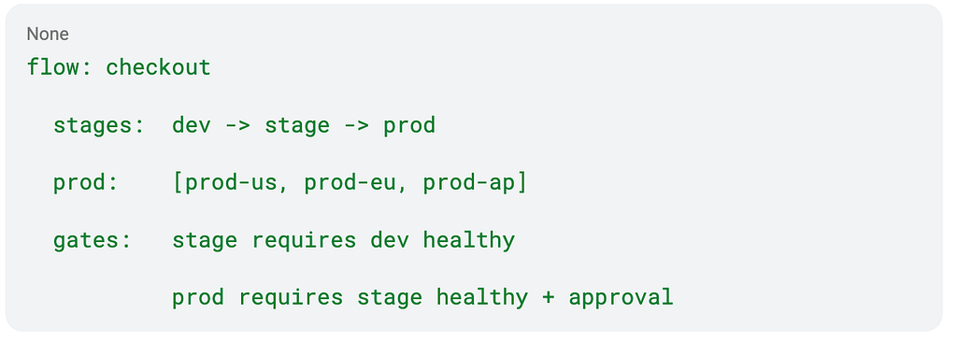
Task: Click 'stage healthy' in the last line
Action: [442, 297]
